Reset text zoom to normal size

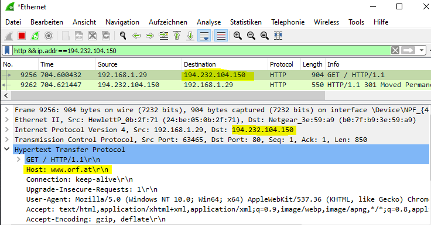point(265,36)
